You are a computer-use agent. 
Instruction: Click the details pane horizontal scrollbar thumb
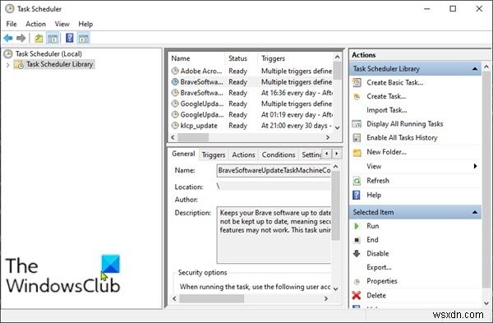click(212, 299)
